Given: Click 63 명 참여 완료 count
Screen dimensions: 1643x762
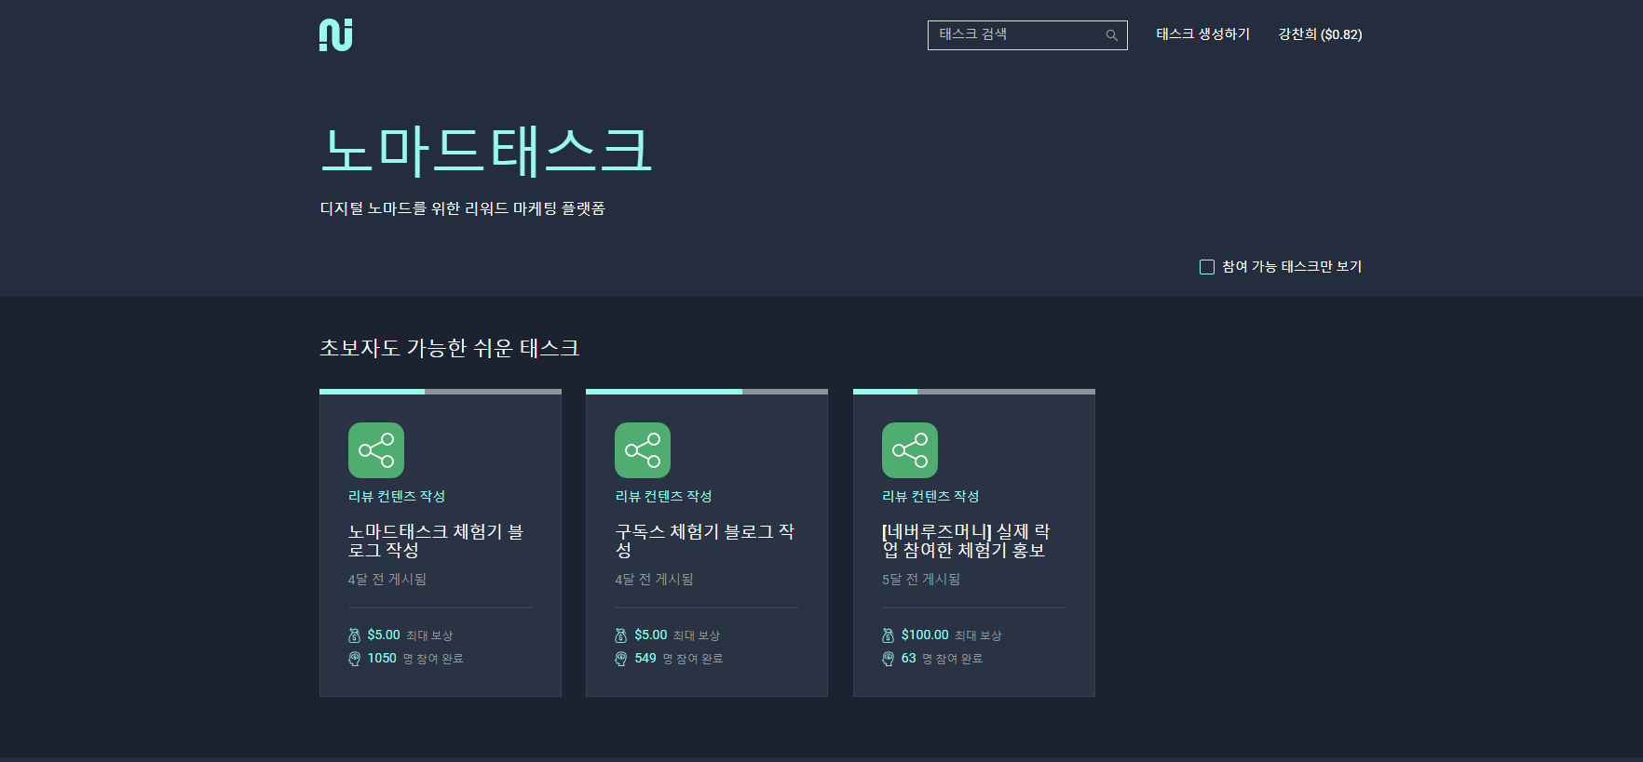Looking at the screenshot, I should [x=943, y=659].
